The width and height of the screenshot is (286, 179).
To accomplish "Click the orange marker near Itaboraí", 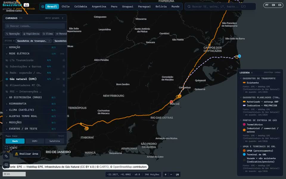I will 86,129.
